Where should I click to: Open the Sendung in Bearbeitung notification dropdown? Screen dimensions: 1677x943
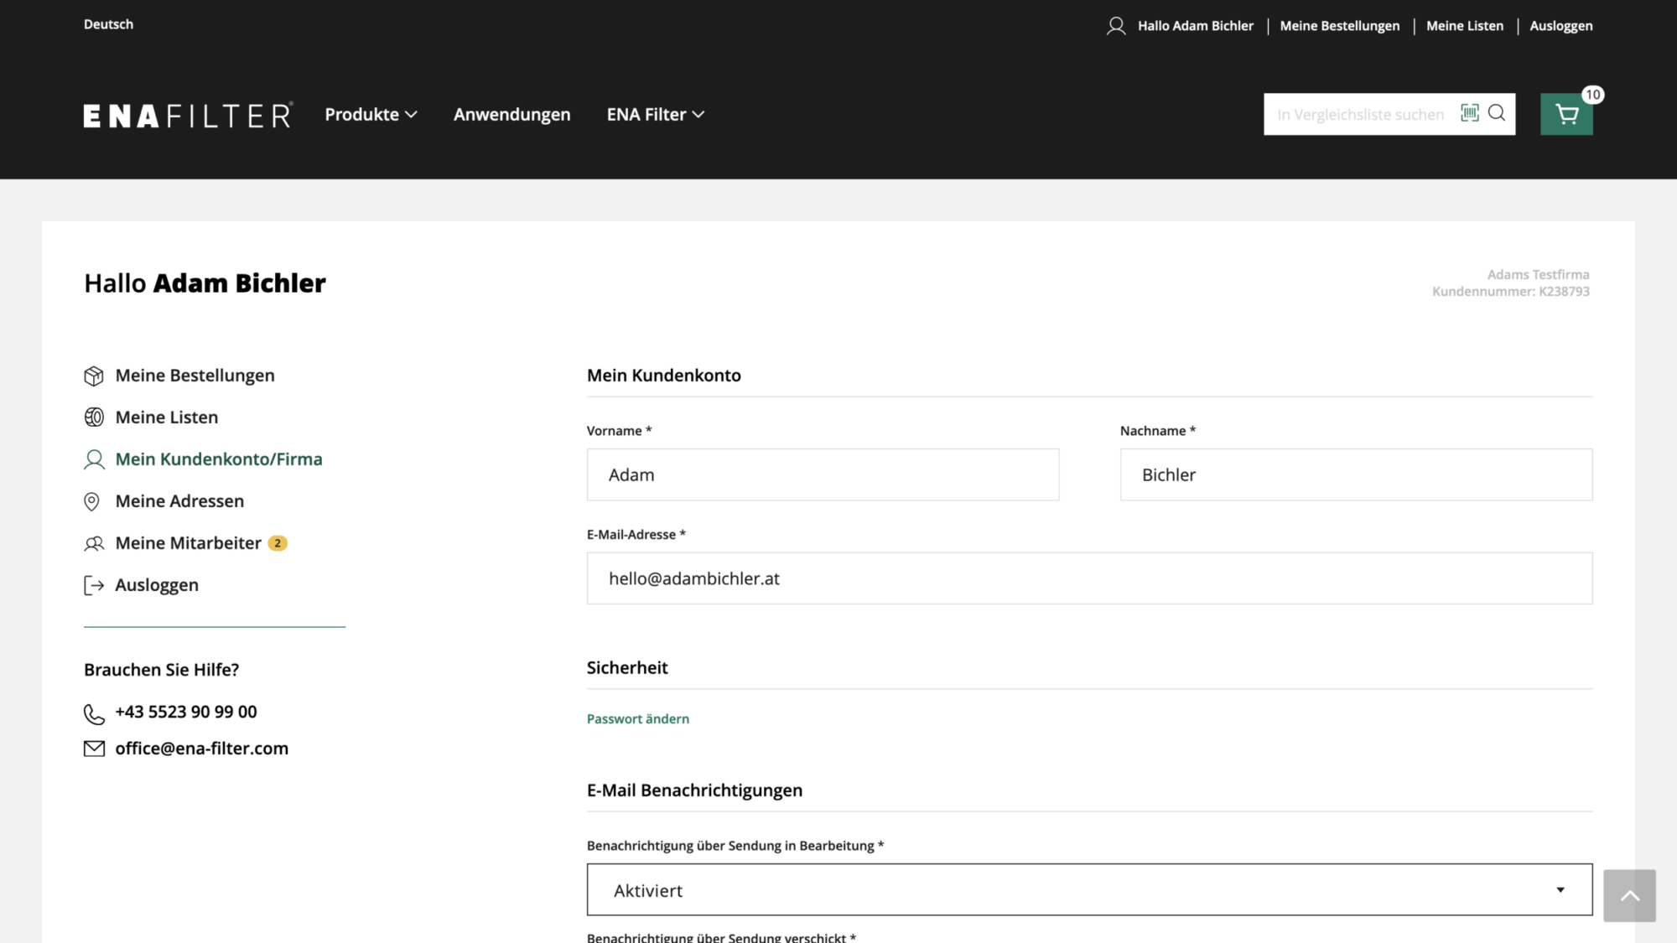click(x=1088, y=889)
